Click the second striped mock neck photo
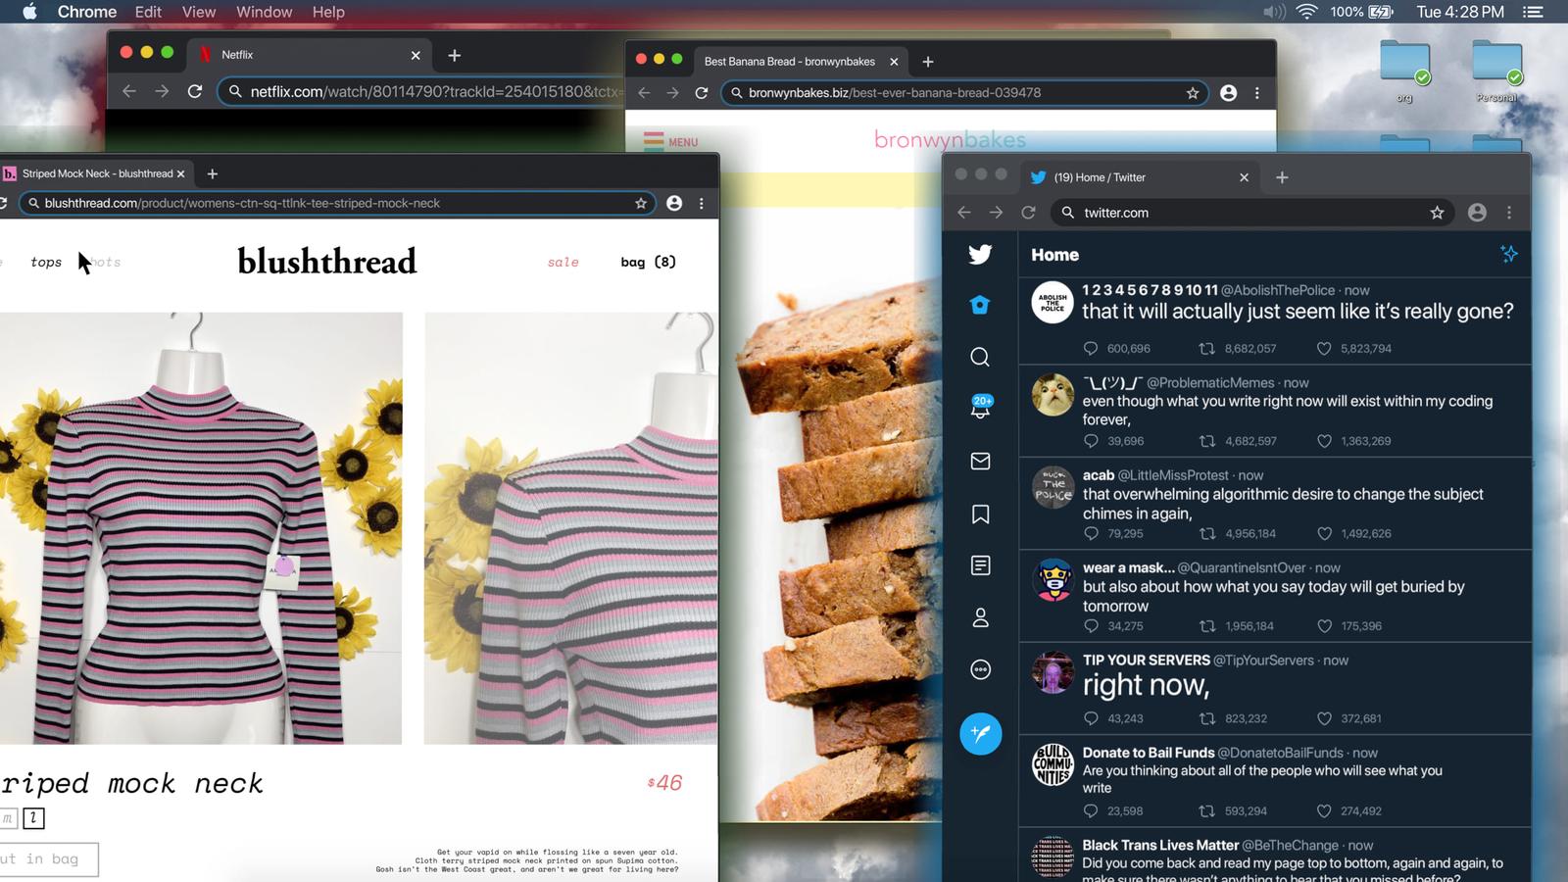 pos(571,528)
